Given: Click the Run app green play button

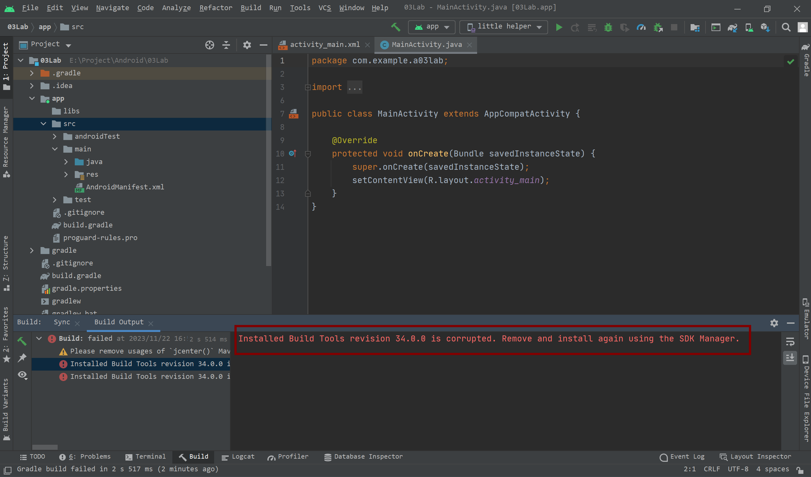Looking at the screenshot, I should click(559, 27).
